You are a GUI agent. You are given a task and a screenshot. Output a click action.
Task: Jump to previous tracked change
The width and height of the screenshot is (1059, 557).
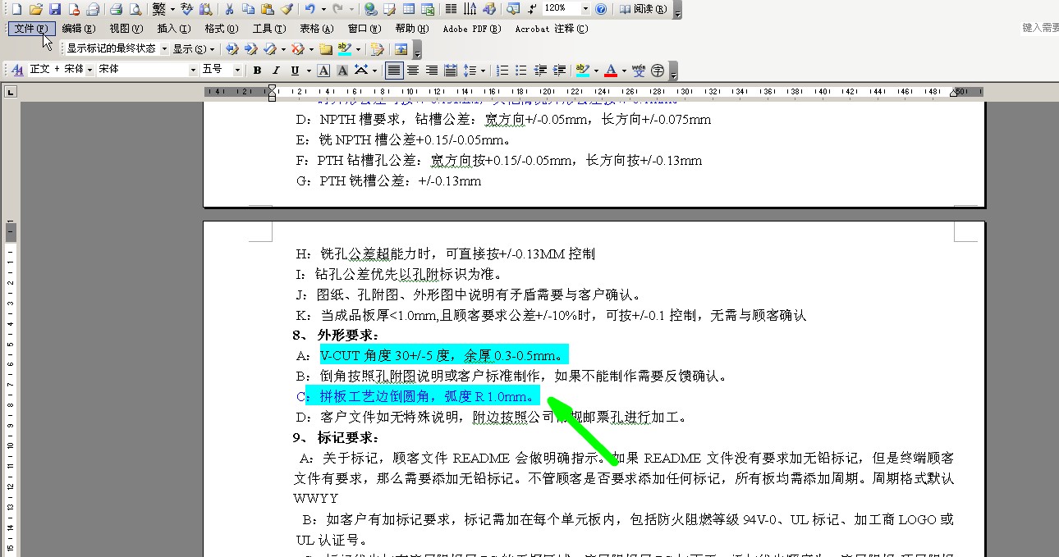tap(232, 49)
